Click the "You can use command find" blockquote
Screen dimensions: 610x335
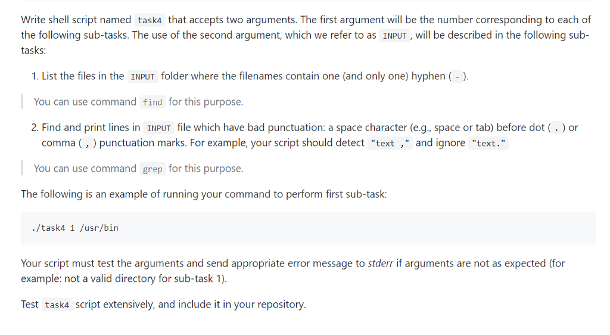138,102
